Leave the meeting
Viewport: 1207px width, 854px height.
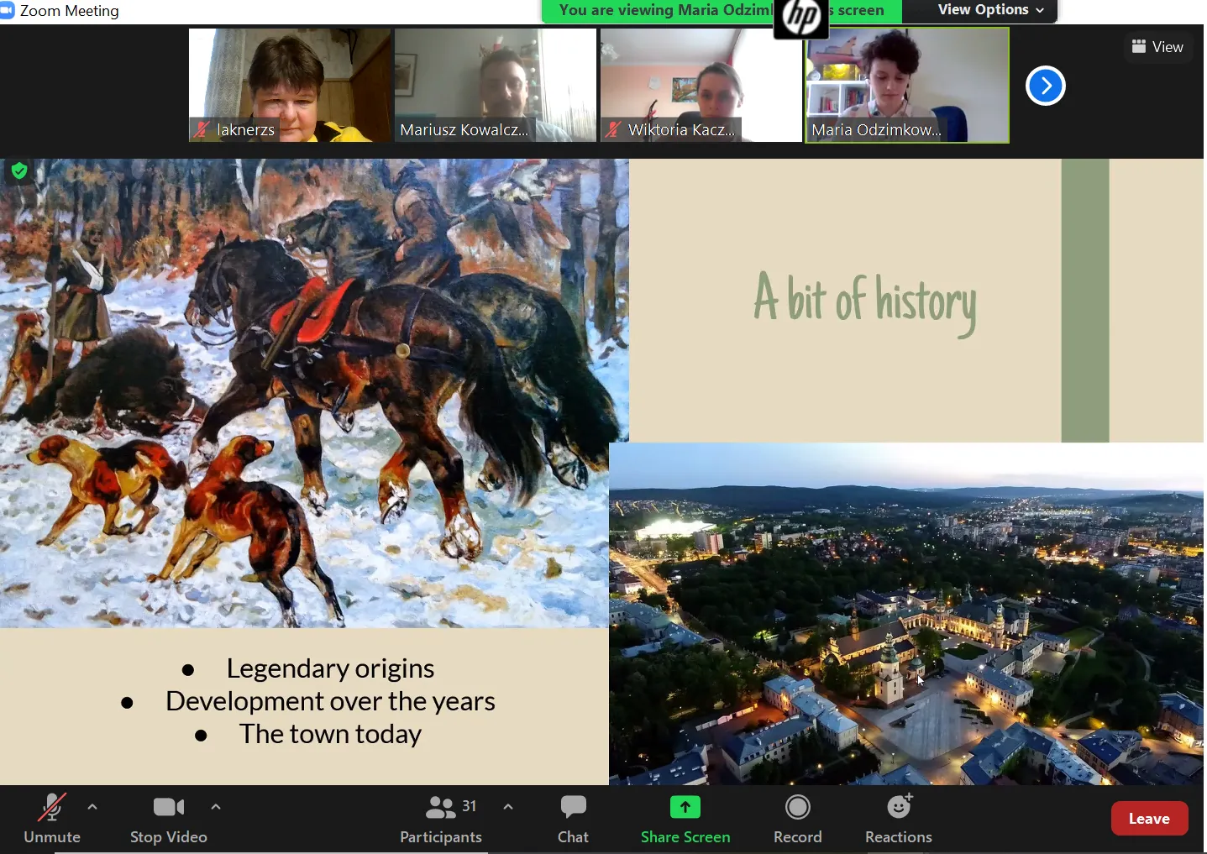click(x=1149, y=819)
